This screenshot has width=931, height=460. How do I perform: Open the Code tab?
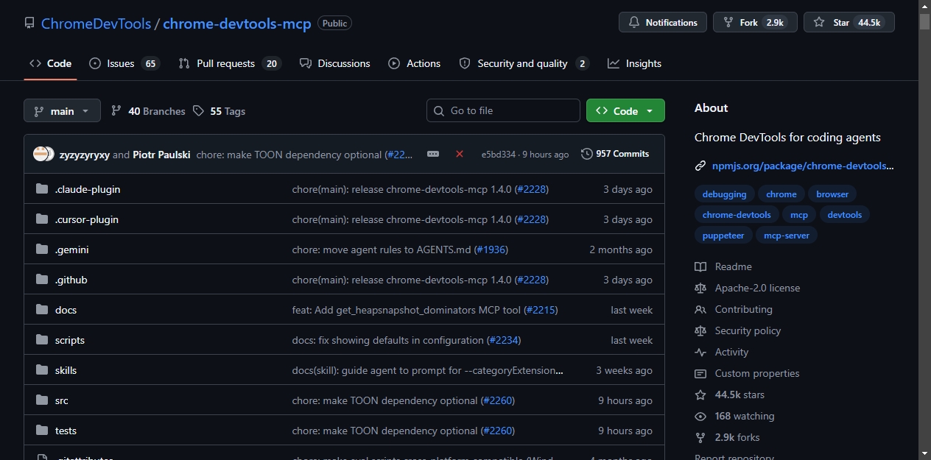tap(50, 63)
